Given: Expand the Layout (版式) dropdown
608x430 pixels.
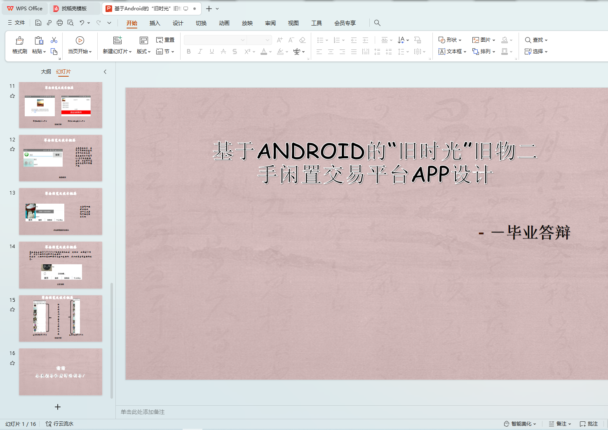Looking at the screenshot, I should click(x=143, y=52).
